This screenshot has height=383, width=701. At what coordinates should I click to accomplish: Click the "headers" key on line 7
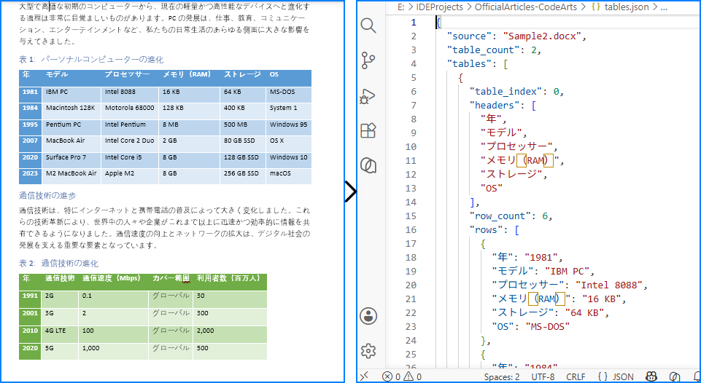point(495,106)
